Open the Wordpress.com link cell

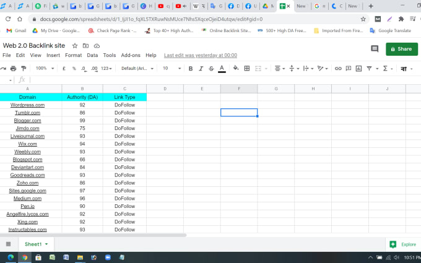(27, 105)
